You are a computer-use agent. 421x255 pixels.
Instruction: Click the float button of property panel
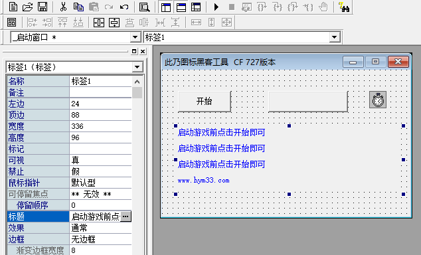(134, 51)
